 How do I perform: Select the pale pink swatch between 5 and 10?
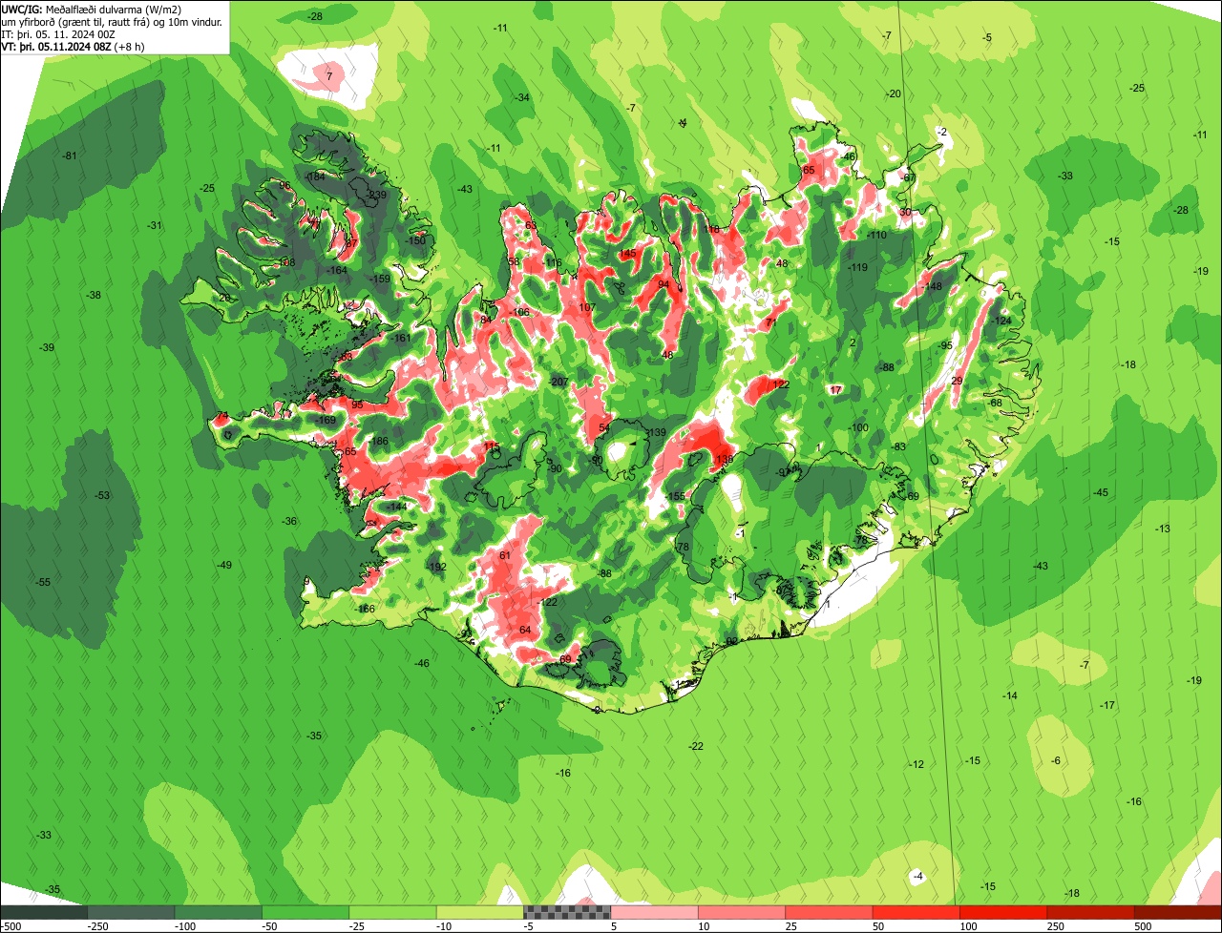pyautogui.click(x=654, y=913)
